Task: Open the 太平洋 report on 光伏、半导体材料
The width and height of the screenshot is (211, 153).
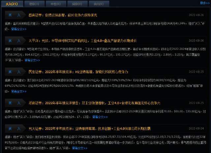Action: (82, 41)
